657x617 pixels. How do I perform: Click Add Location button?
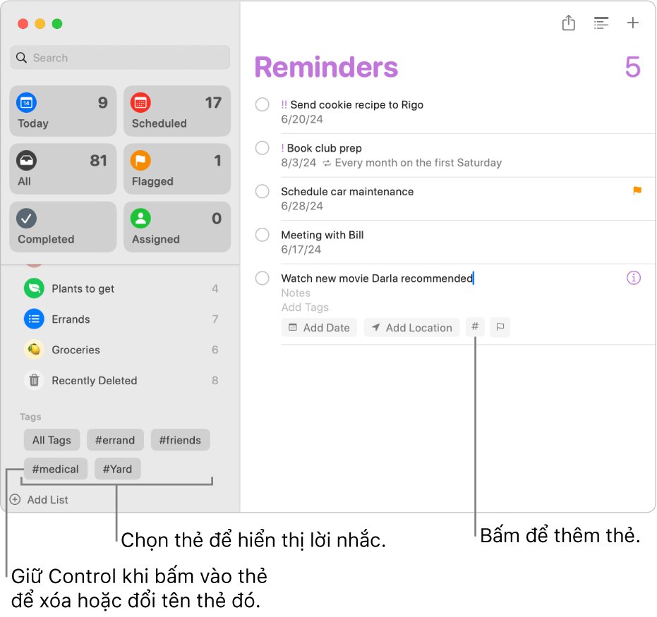click(411, 328)
